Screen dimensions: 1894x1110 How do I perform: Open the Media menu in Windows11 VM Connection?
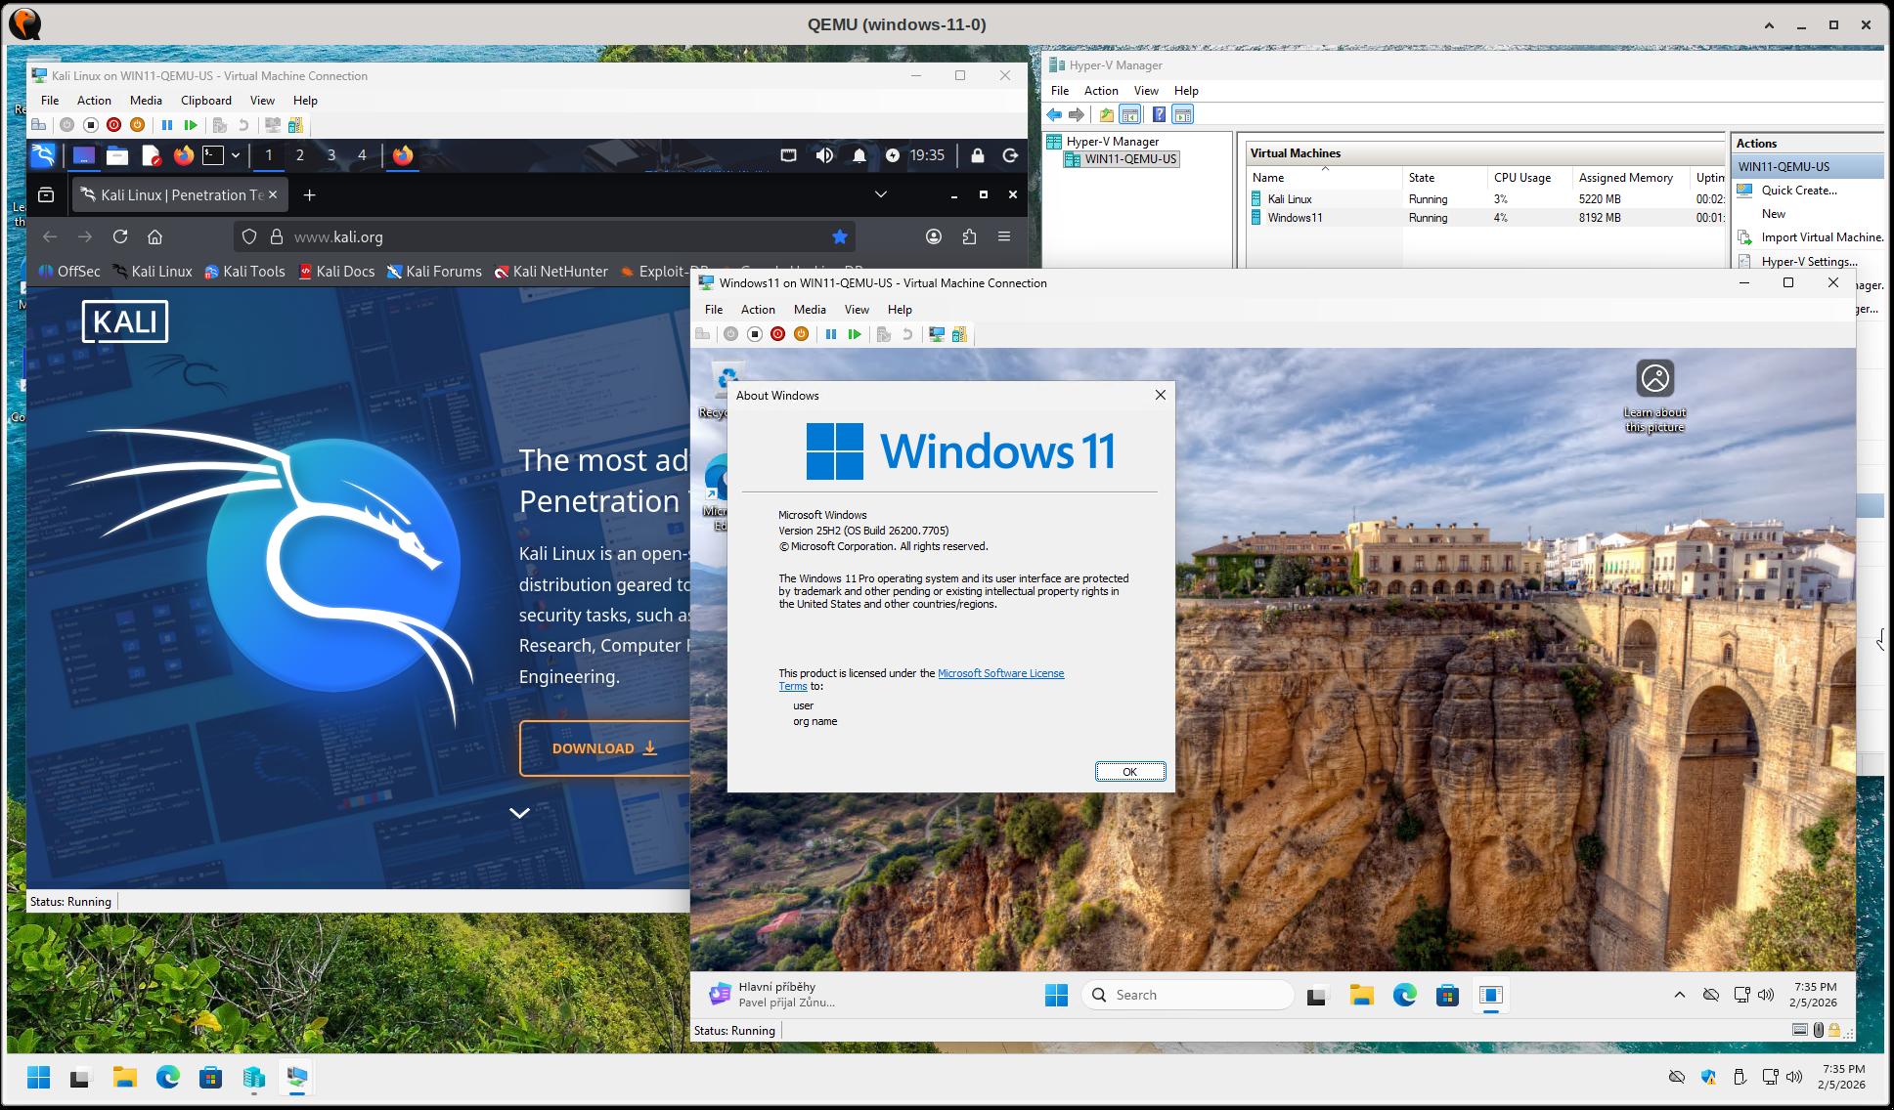810,309
